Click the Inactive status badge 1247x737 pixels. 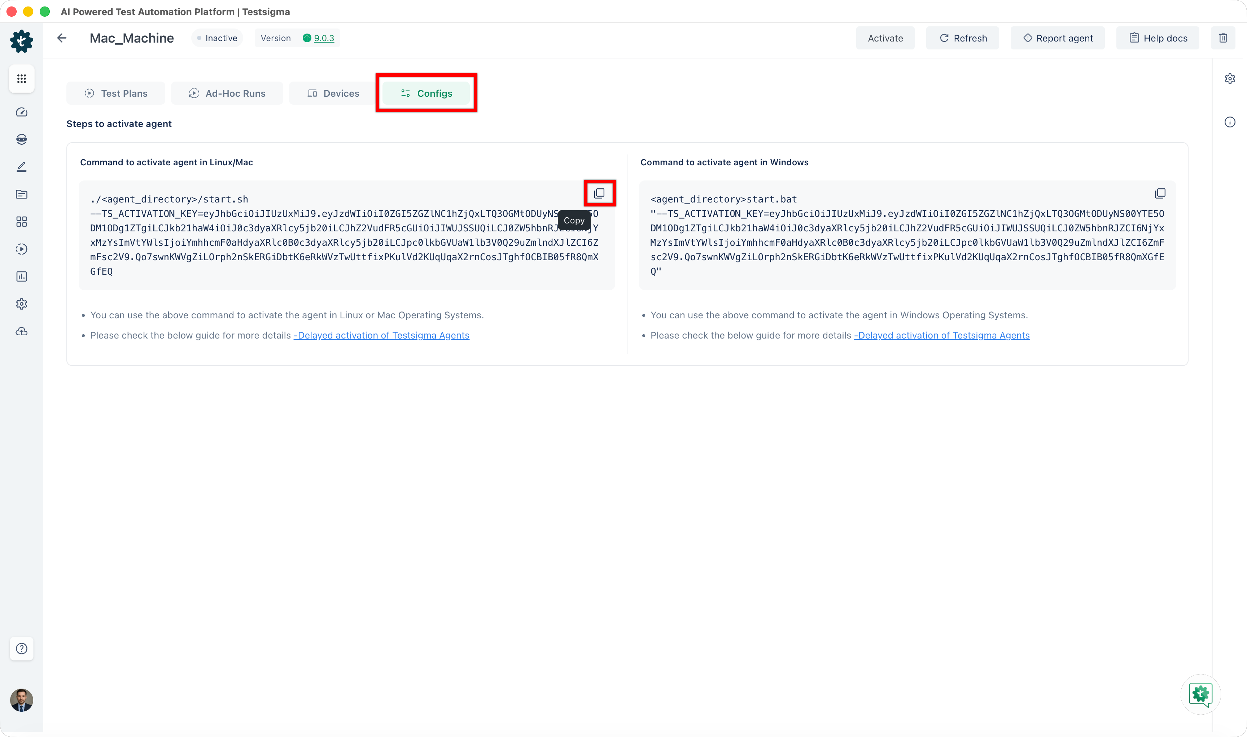(217, 38)
